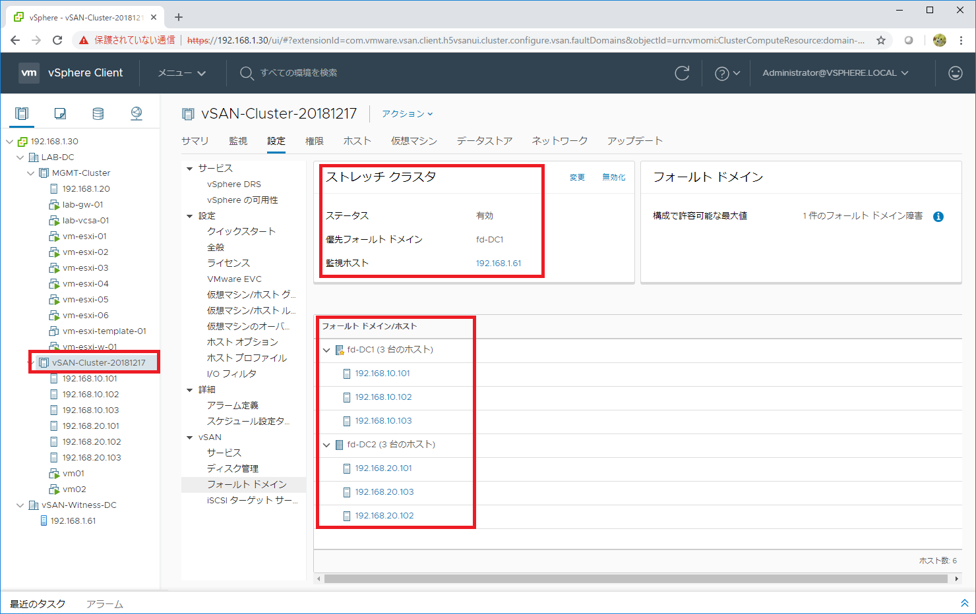Open the 最近のタスク bottom tab
The width and height of the screenshot is (976, 614).
coord(38,604)
